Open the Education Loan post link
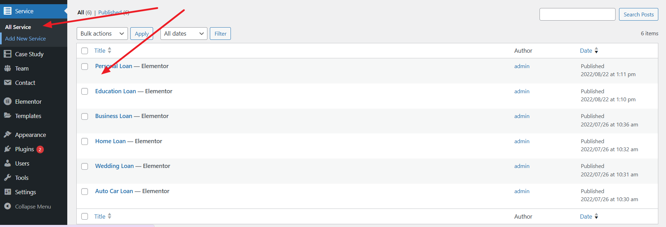The height and width of the screenshot is (227, 666). point(115,91)
